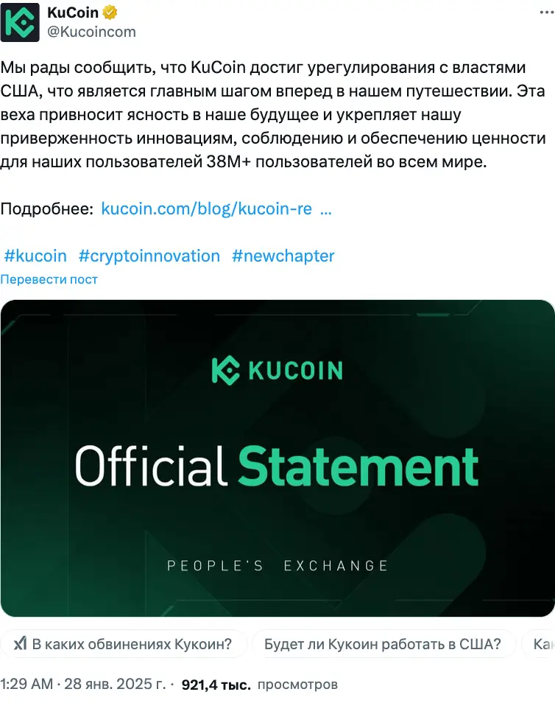The image size is (555, 703).
Task: Click the Russian tweet text body
Action: pos(272,115)
